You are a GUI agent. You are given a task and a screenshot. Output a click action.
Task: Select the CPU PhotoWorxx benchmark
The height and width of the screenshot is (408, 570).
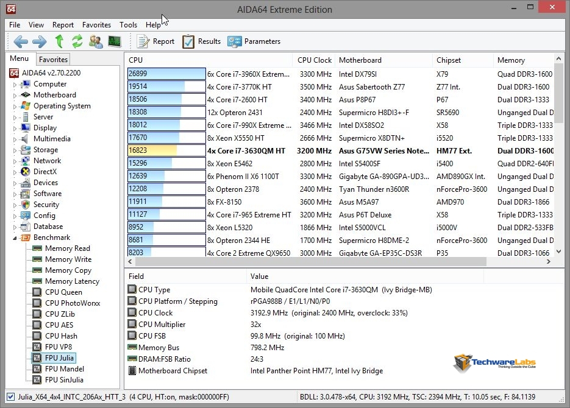tap(73, 303)
